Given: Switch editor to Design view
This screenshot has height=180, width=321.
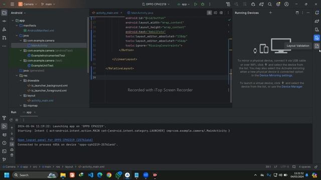Looking at the screenshot, I should [x=221, y=12].
